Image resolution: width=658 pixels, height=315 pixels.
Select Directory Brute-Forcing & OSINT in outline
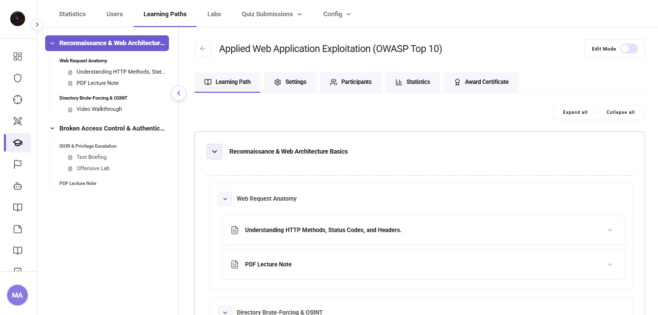[93, 98]
